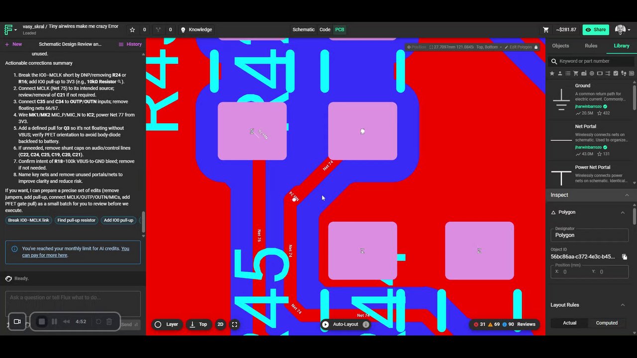The image size is (637, 358).
Task: Filter library by sliders icon
Action: (x=608, y=74)
